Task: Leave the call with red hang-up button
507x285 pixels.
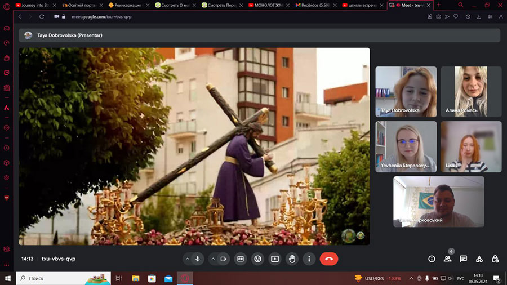Action: [x=329, y=259]
